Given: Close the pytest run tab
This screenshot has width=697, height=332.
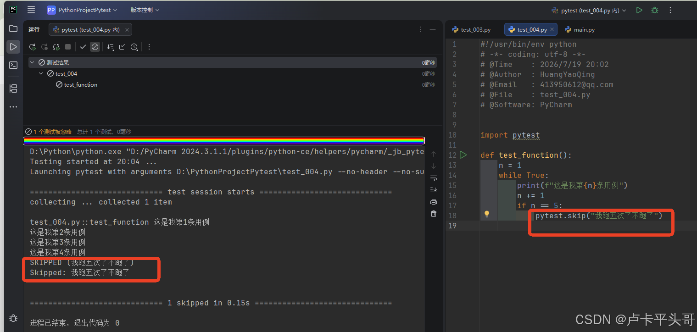Looking at the screenshot, I should [127, 29].
